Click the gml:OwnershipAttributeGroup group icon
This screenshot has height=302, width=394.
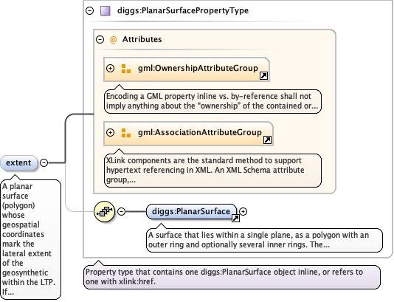[126, 69]
